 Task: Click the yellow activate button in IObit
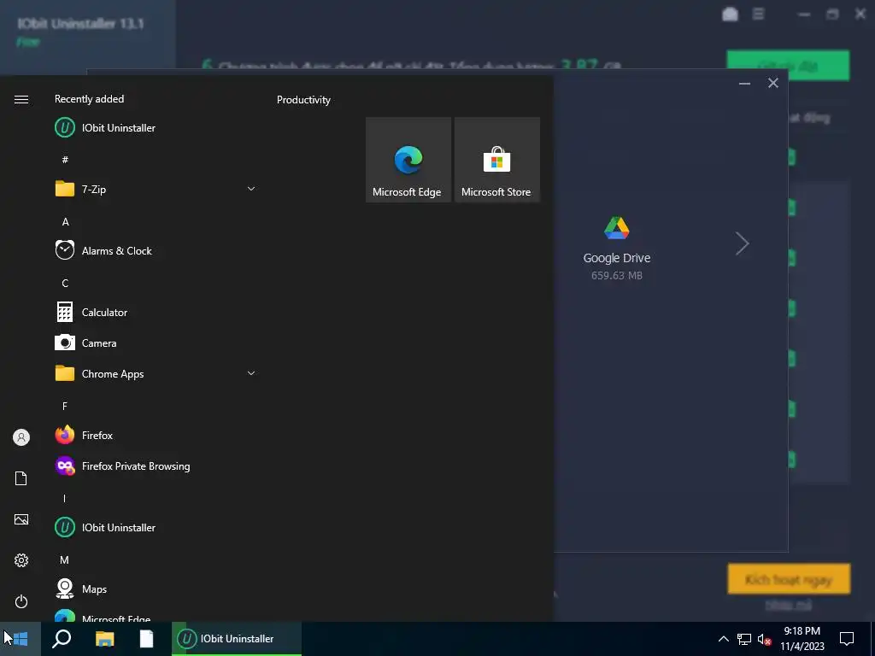[789, 579]
